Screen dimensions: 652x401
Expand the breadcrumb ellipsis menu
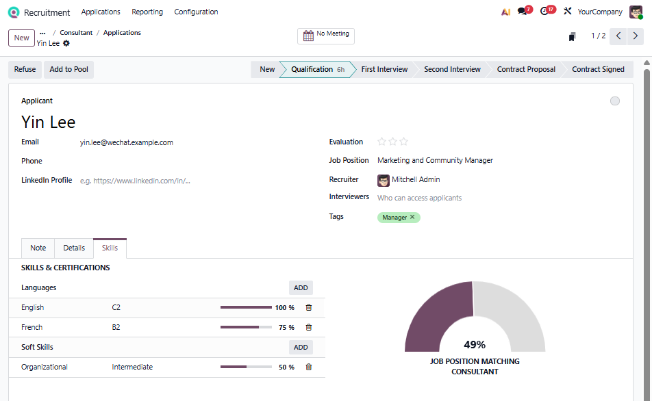pos(42,32)
